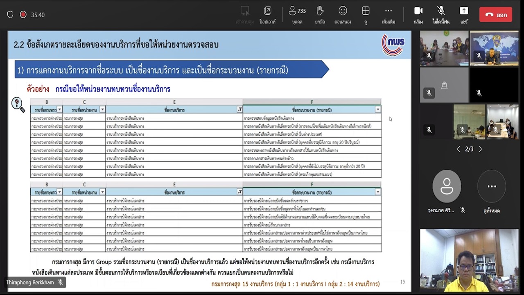Leave the meeting with red ออก button

(x=495, y=15)
